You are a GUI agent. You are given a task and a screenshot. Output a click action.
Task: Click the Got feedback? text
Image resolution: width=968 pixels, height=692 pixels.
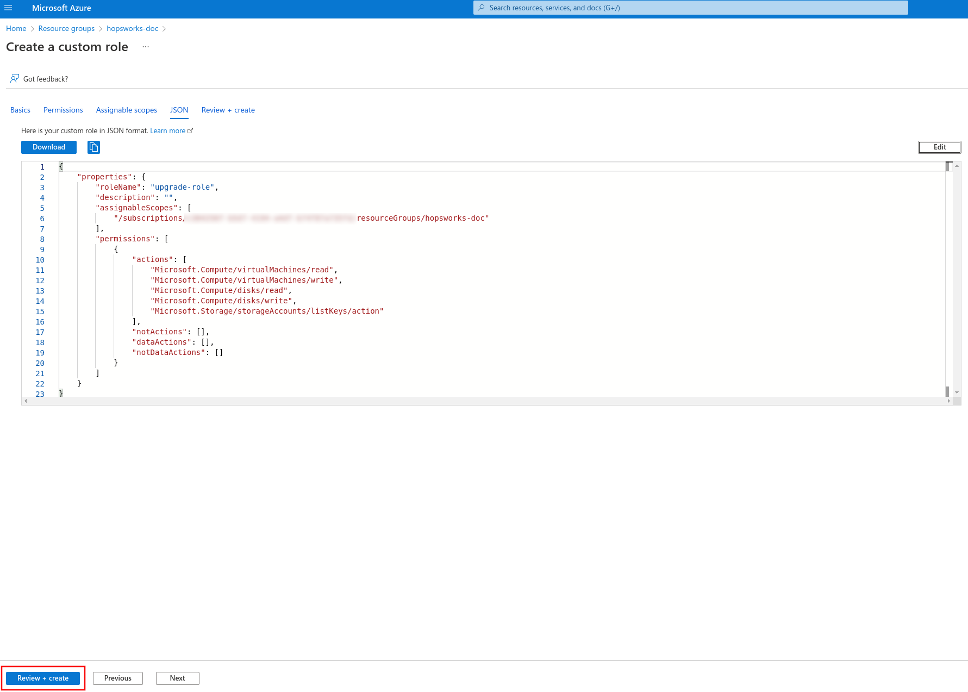click(x=46, y=79)
